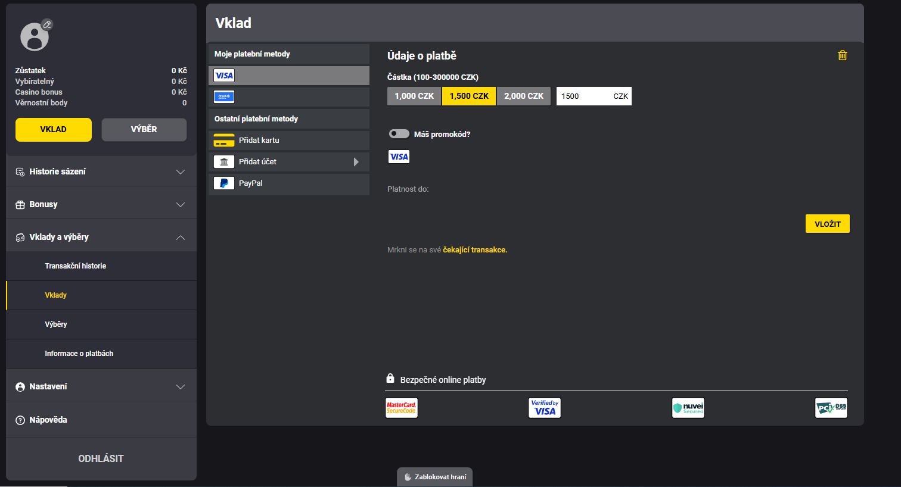Screen dimensions: 901x487
Task: Click the trash delete payment method icon
Action: [843, 55]
